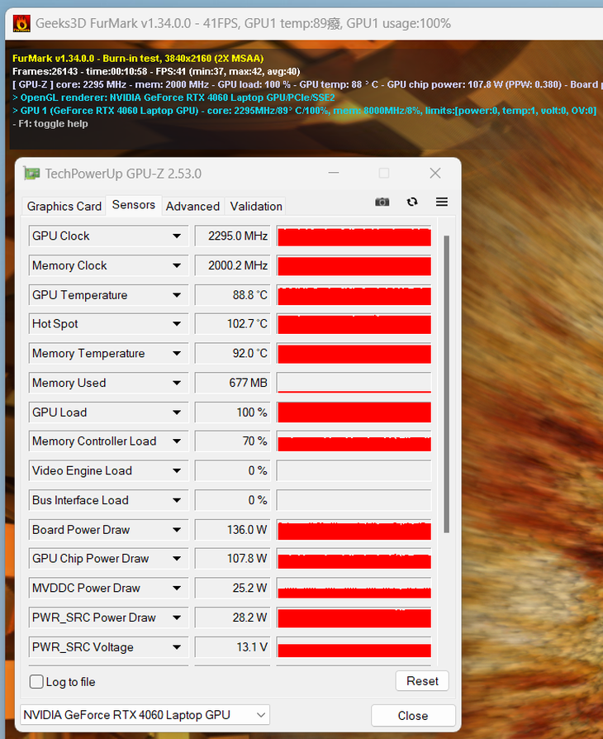
Task: Switch to the Graphics Card tab
Action: coord(64,207)
